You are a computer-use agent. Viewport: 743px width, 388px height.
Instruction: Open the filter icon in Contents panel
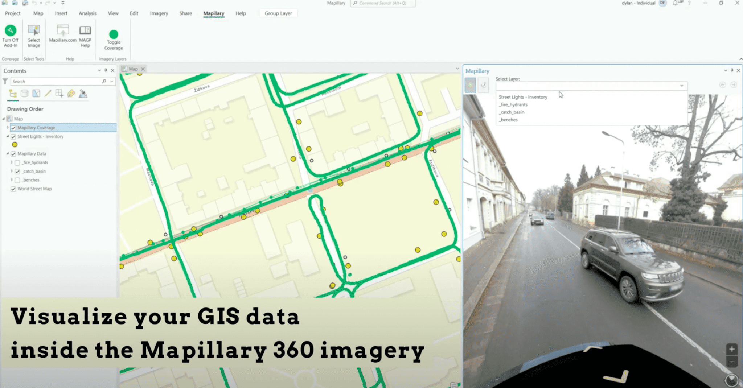point(5,81)
